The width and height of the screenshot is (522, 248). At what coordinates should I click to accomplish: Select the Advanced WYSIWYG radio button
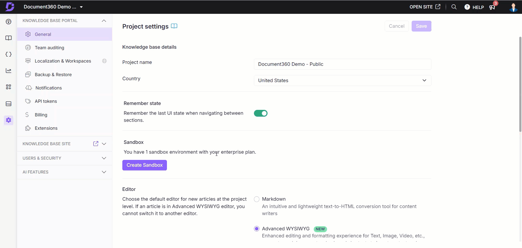(257, 229)
